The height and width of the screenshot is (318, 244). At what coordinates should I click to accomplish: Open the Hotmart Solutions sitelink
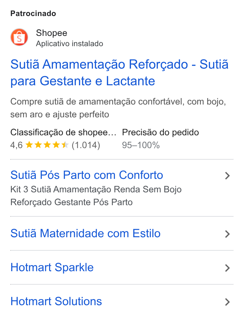56,301
